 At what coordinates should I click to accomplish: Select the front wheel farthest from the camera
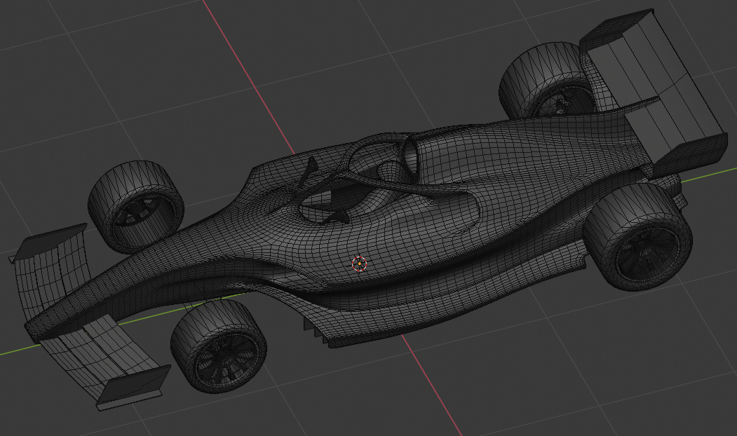[x=136, y=206]
